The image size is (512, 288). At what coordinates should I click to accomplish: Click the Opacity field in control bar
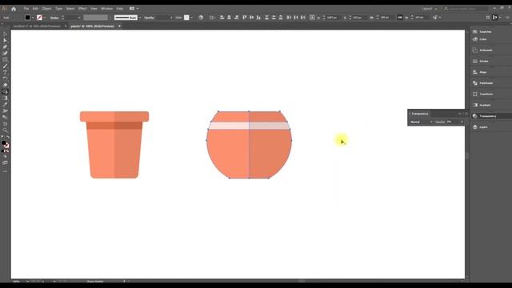tap(162, 18)
